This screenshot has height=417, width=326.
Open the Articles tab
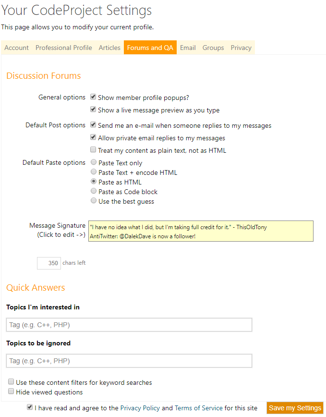click(109, 48)
